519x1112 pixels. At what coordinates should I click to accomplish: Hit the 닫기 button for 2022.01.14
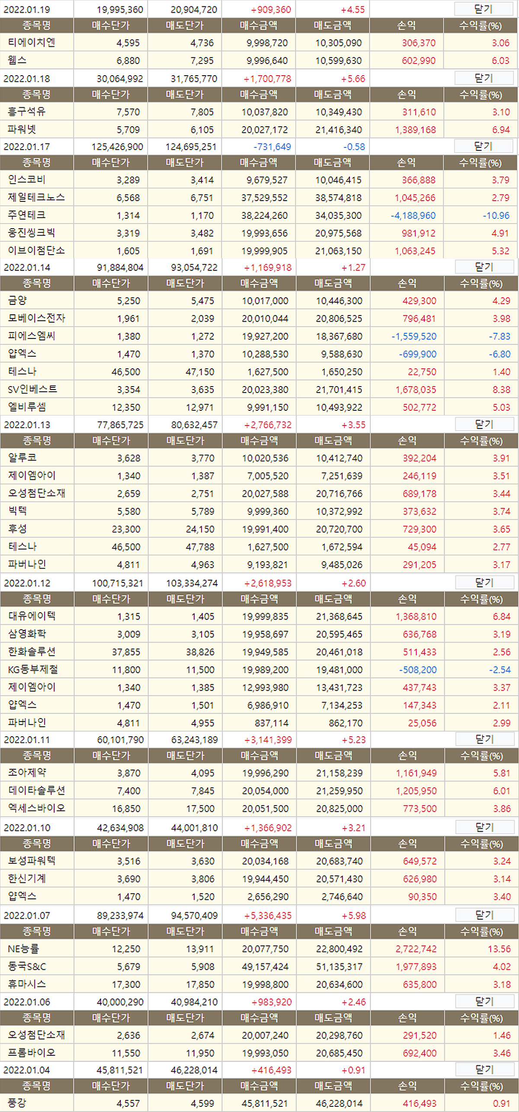(484, 267)
